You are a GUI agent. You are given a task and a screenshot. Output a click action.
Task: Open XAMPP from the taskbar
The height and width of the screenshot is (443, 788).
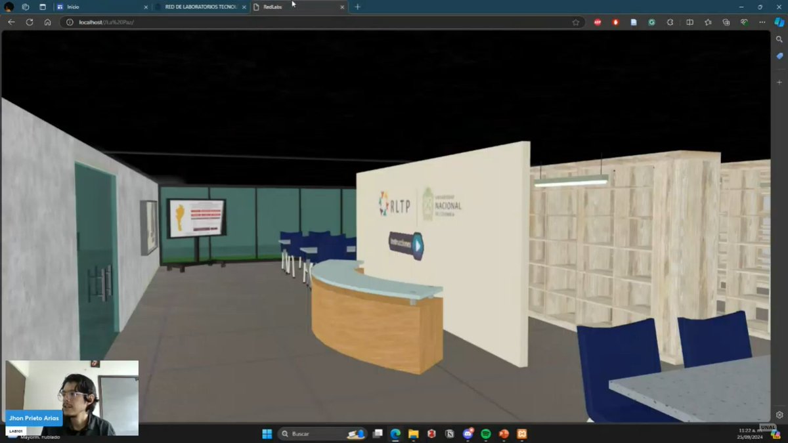point(522,434)
